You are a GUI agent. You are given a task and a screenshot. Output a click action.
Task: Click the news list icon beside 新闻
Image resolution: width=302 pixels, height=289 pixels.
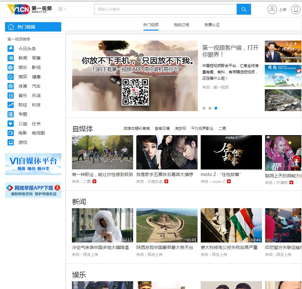coord(11,58)
